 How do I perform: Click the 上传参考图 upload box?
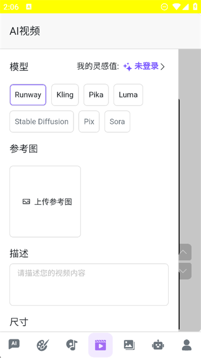[x=45, y=201]
